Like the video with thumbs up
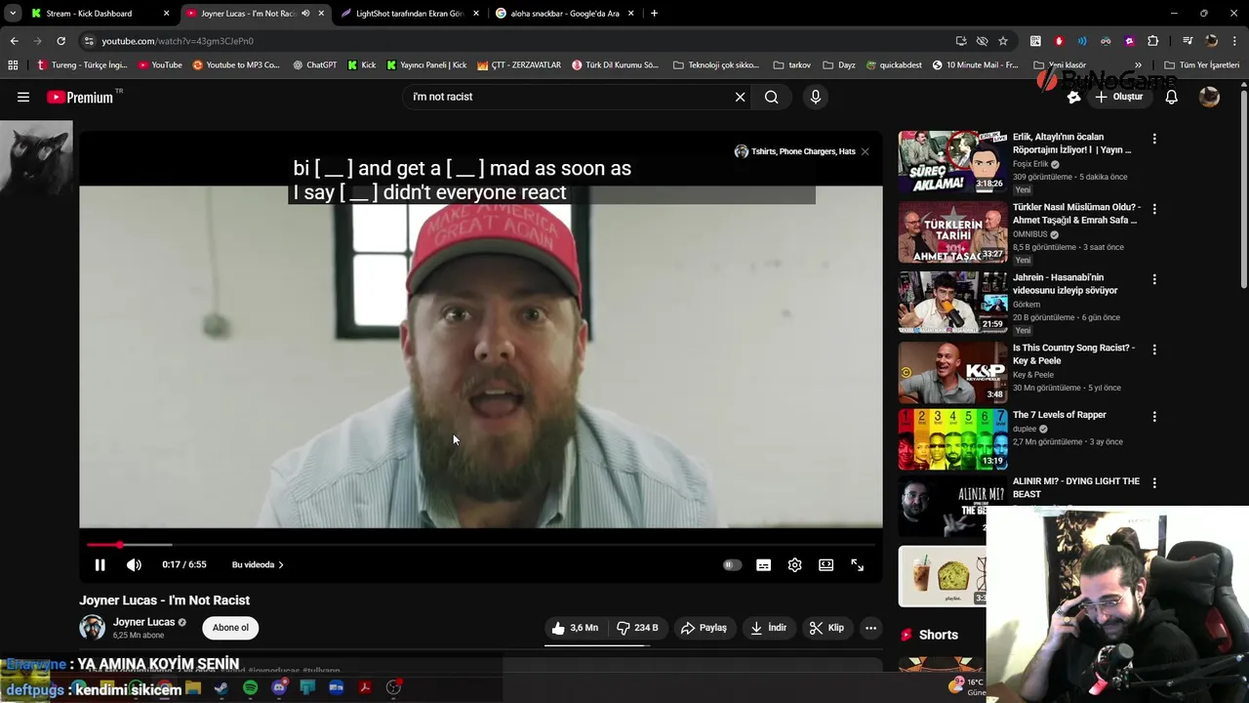1249x703 pixels. click(x=574, y=628)
